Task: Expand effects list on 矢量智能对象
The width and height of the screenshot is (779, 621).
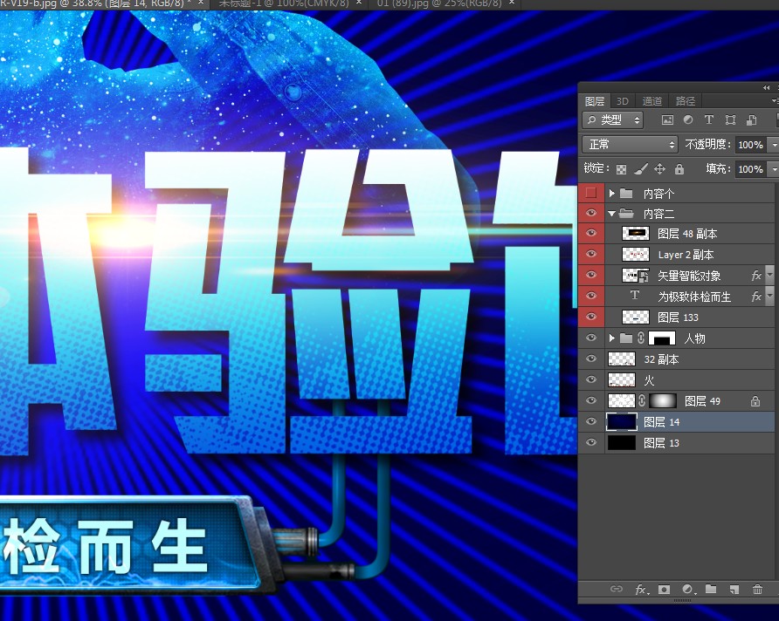Action: [770, 275]
